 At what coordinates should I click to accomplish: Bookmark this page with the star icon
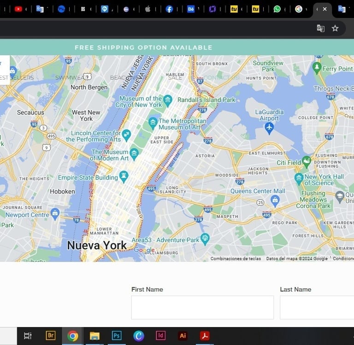click(x=335, y=28)
